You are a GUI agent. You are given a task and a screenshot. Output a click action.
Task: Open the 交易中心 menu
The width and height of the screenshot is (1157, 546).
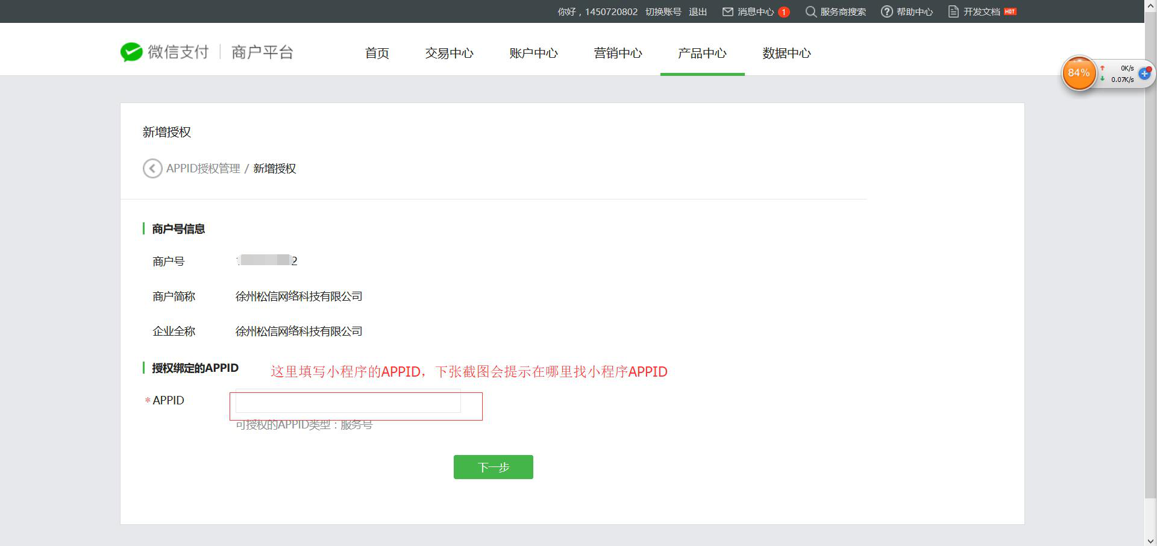tap(450, 53)
